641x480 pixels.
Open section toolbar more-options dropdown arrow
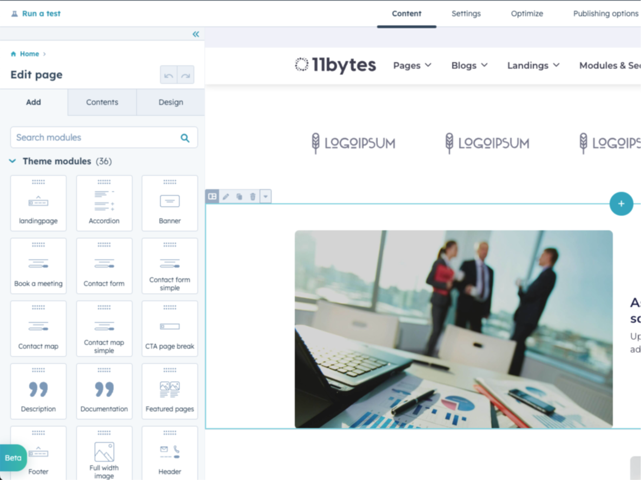[266, 197]
